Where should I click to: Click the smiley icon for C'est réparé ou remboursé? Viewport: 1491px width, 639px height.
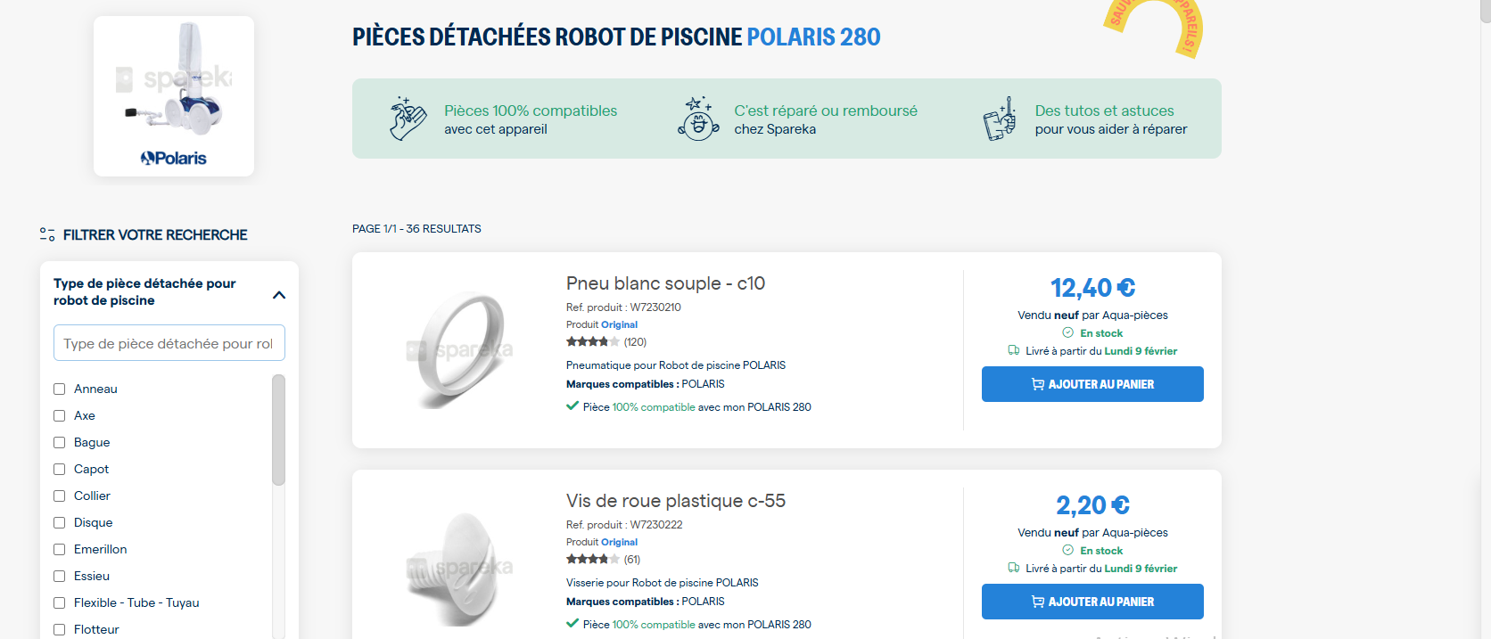click(x=698, y=119)
